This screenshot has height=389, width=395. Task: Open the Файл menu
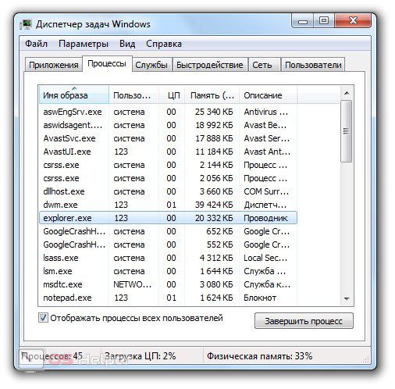pos(36,44)
